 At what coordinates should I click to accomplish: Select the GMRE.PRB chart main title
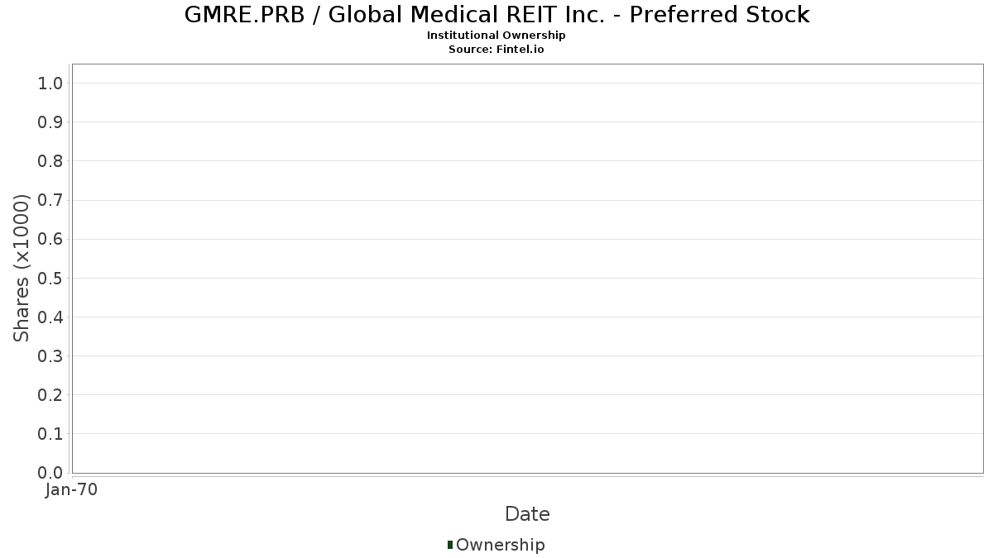(x=496, y=15)
